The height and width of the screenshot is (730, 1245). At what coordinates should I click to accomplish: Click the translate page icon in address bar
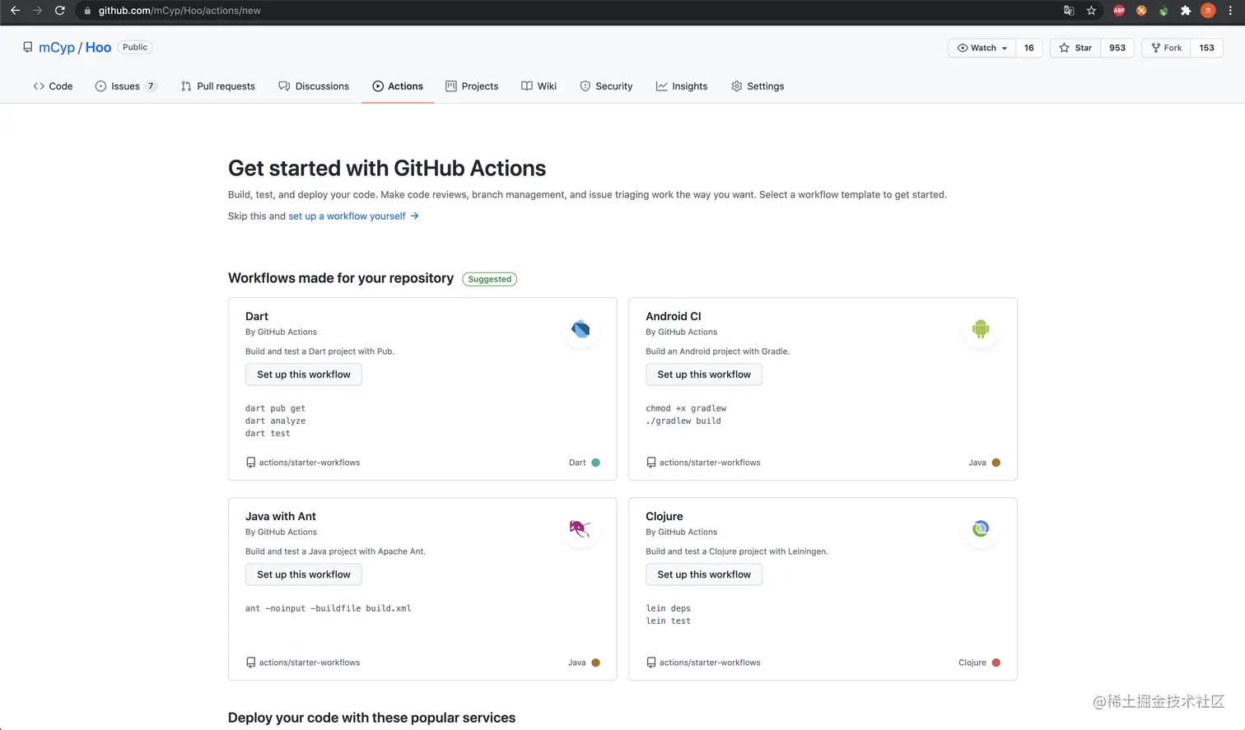point(1069,11)
